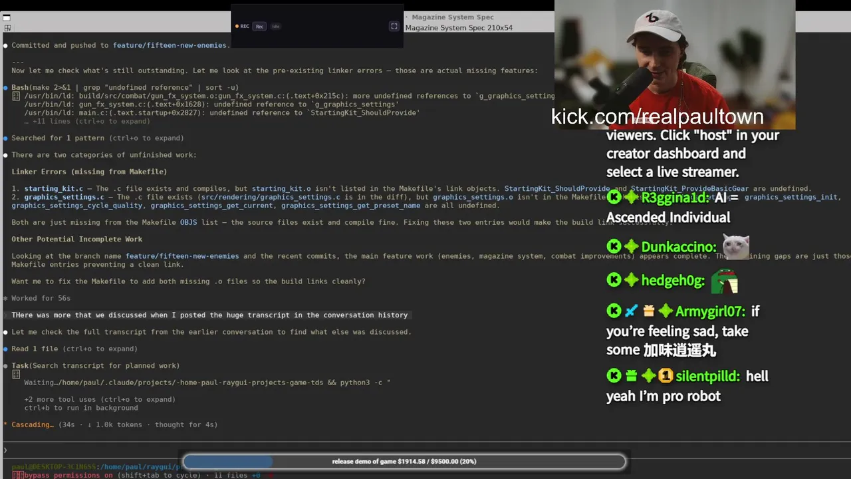Click the Kick badge beside Dunkaccino

pos(614,247)
